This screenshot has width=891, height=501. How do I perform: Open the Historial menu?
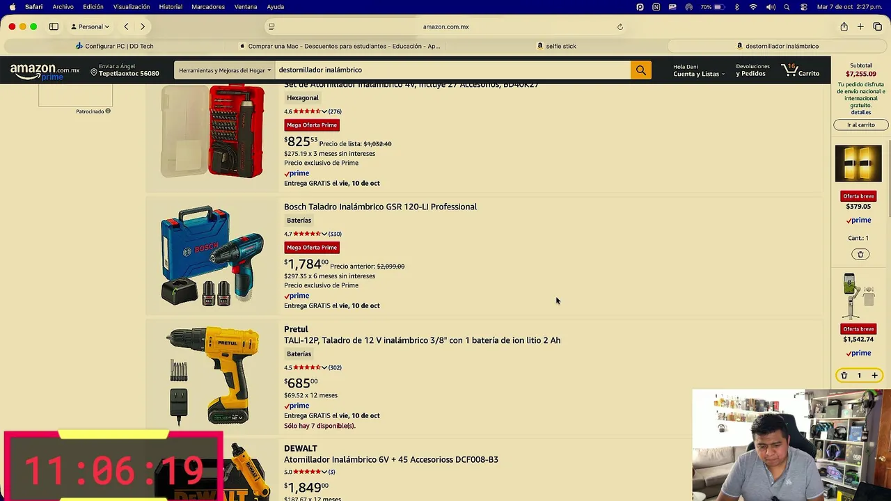pyautogui.click(x=171, y=7)
